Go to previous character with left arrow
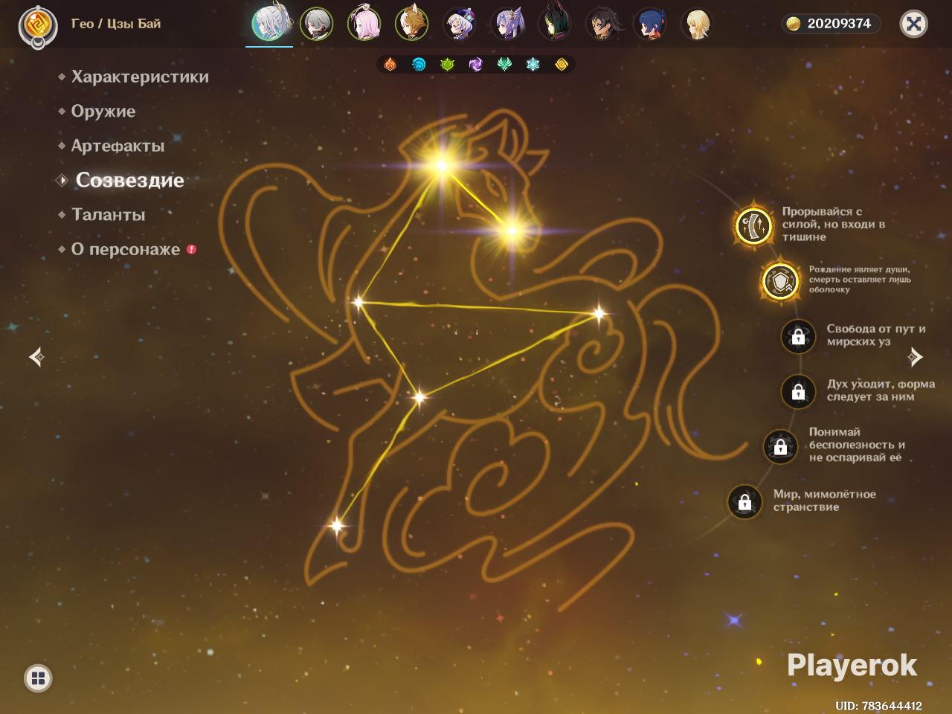 click(36, 357)
